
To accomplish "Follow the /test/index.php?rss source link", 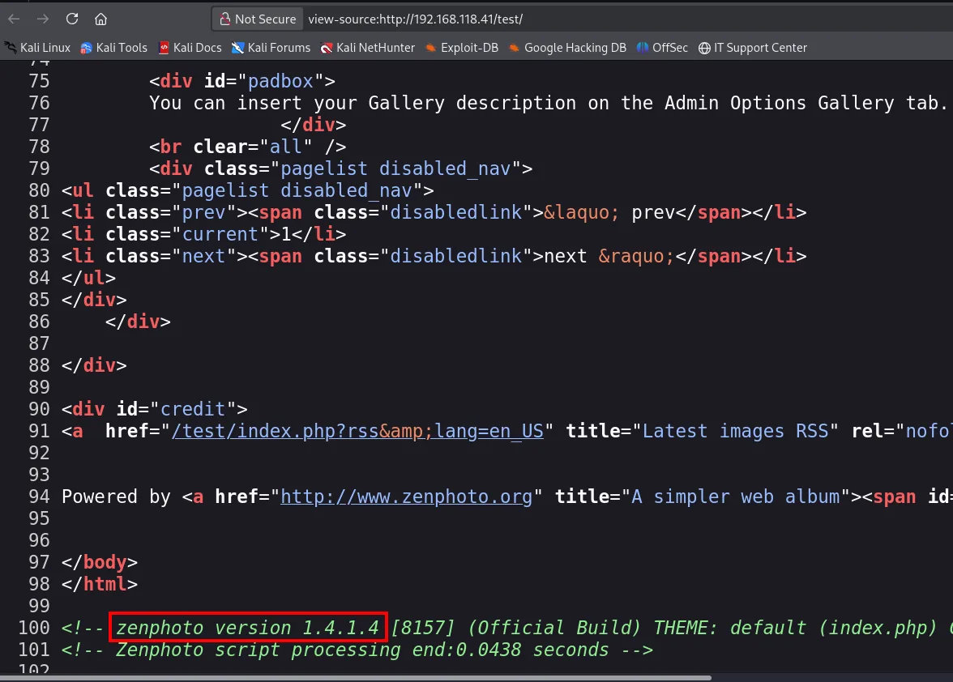I will click(x=357, y=431).
